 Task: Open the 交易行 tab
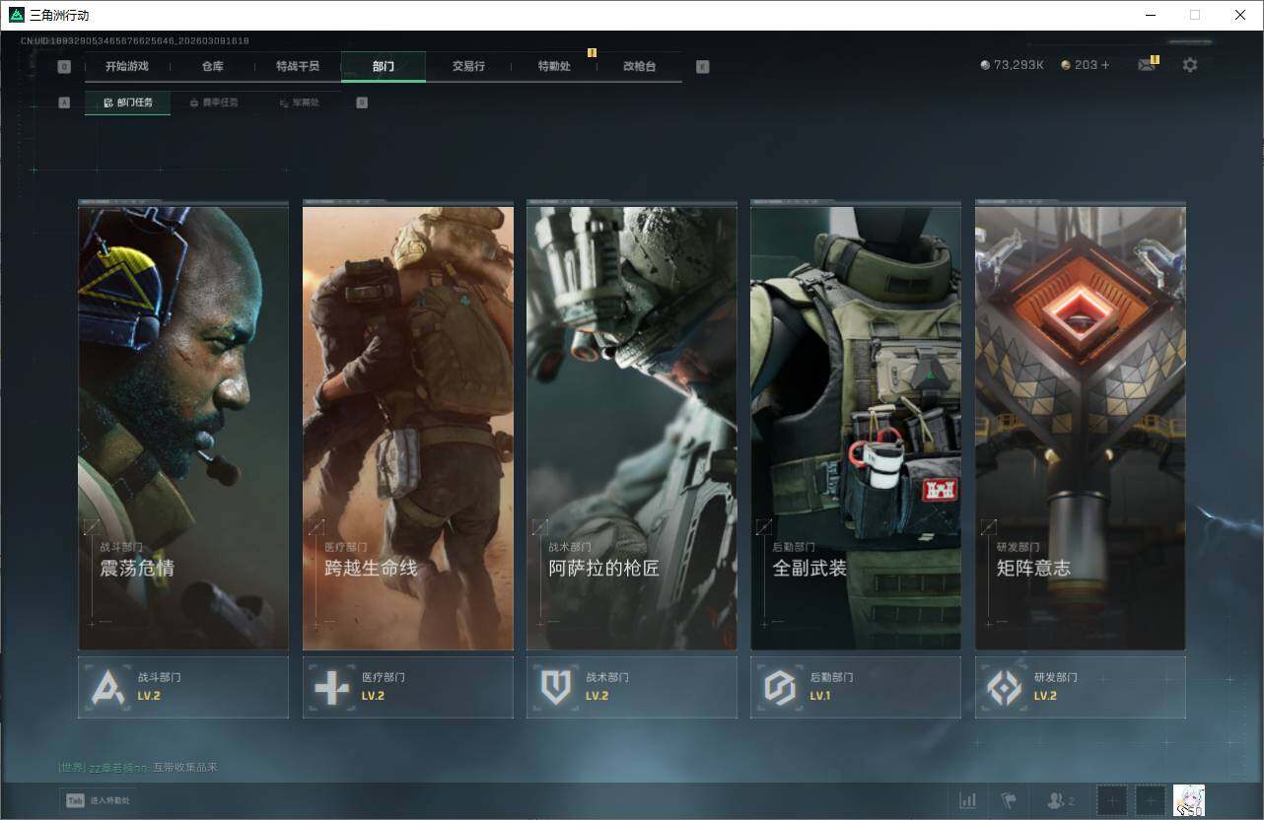click(x=468, y=67)
